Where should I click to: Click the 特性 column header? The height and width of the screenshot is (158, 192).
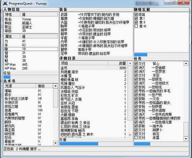(12, 14)
